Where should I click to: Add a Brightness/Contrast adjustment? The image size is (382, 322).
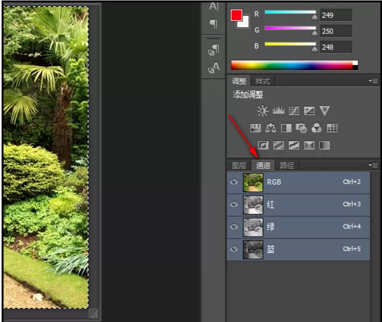click(262, 111)
